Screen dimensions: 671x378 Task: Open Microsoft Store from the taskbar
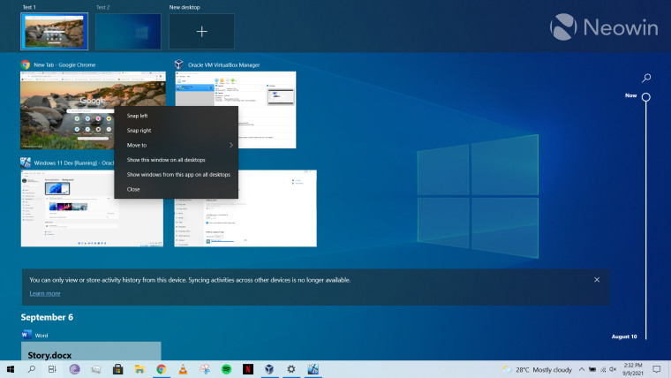(x=117, y=369)
